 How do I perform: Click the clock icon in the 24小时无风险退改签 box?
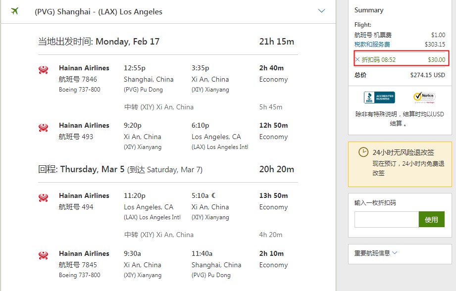pyautogui.click(x=363, y=152)
